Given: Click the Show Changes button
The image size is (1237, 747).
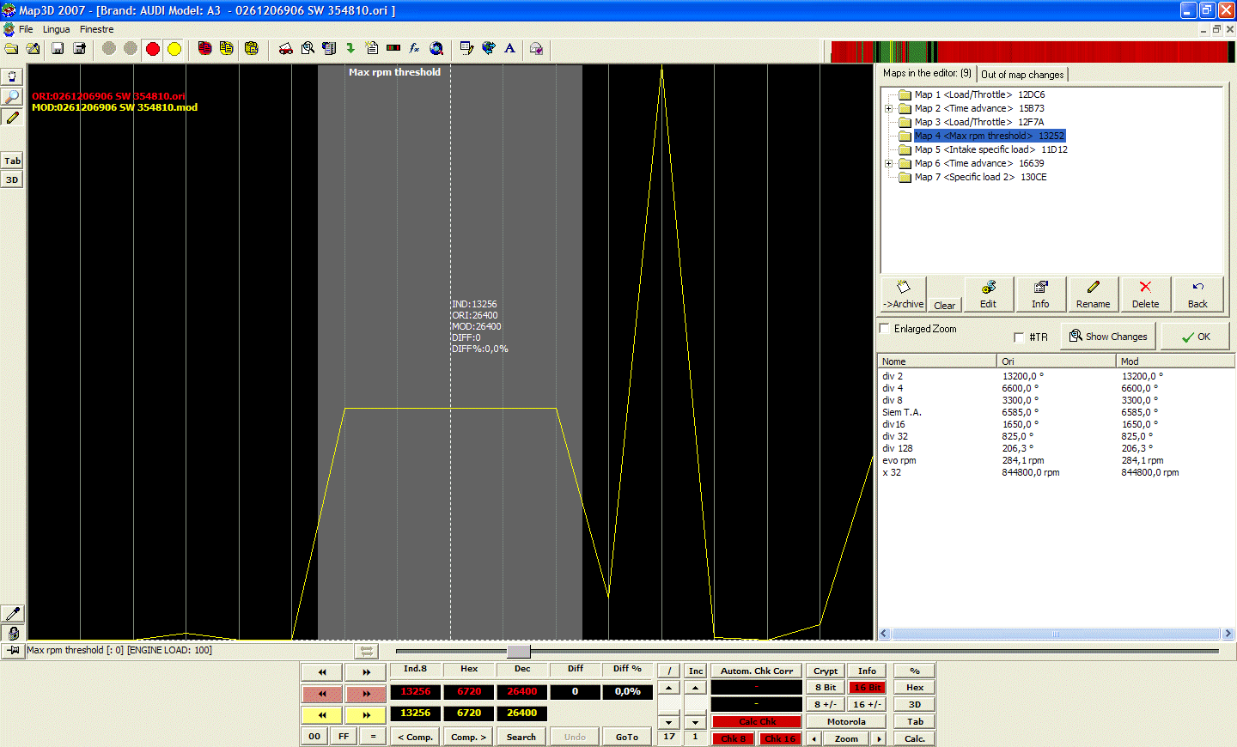Looking at the screenshot, I should pos(1108,337).
